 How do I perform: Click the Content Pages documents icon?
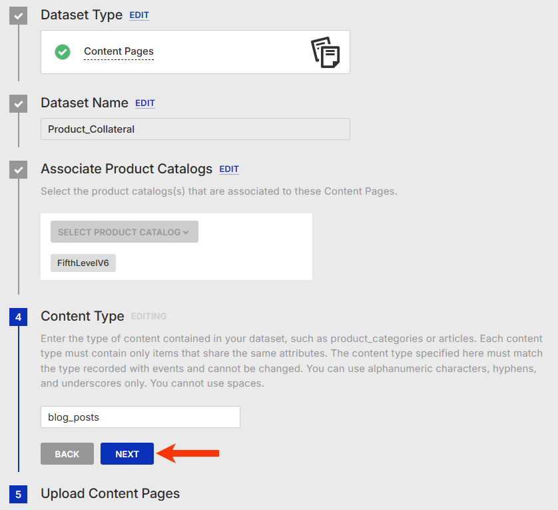[x=326, y=52]
